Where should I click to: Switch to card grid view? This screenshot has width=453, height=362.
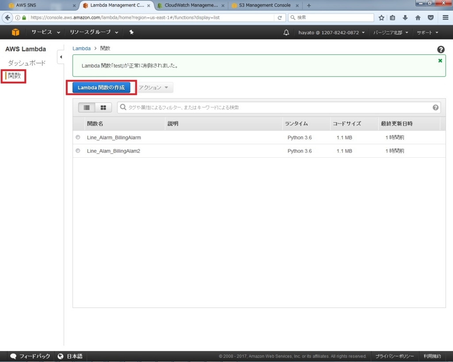pyautogui.click(x=103, y=107)
